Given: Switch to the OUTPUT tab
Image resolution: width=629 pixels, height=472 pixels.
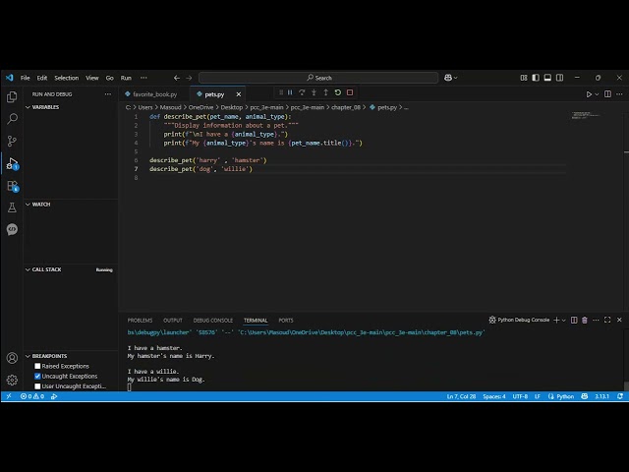Looking at the screenshot, I should pos(173,321).
